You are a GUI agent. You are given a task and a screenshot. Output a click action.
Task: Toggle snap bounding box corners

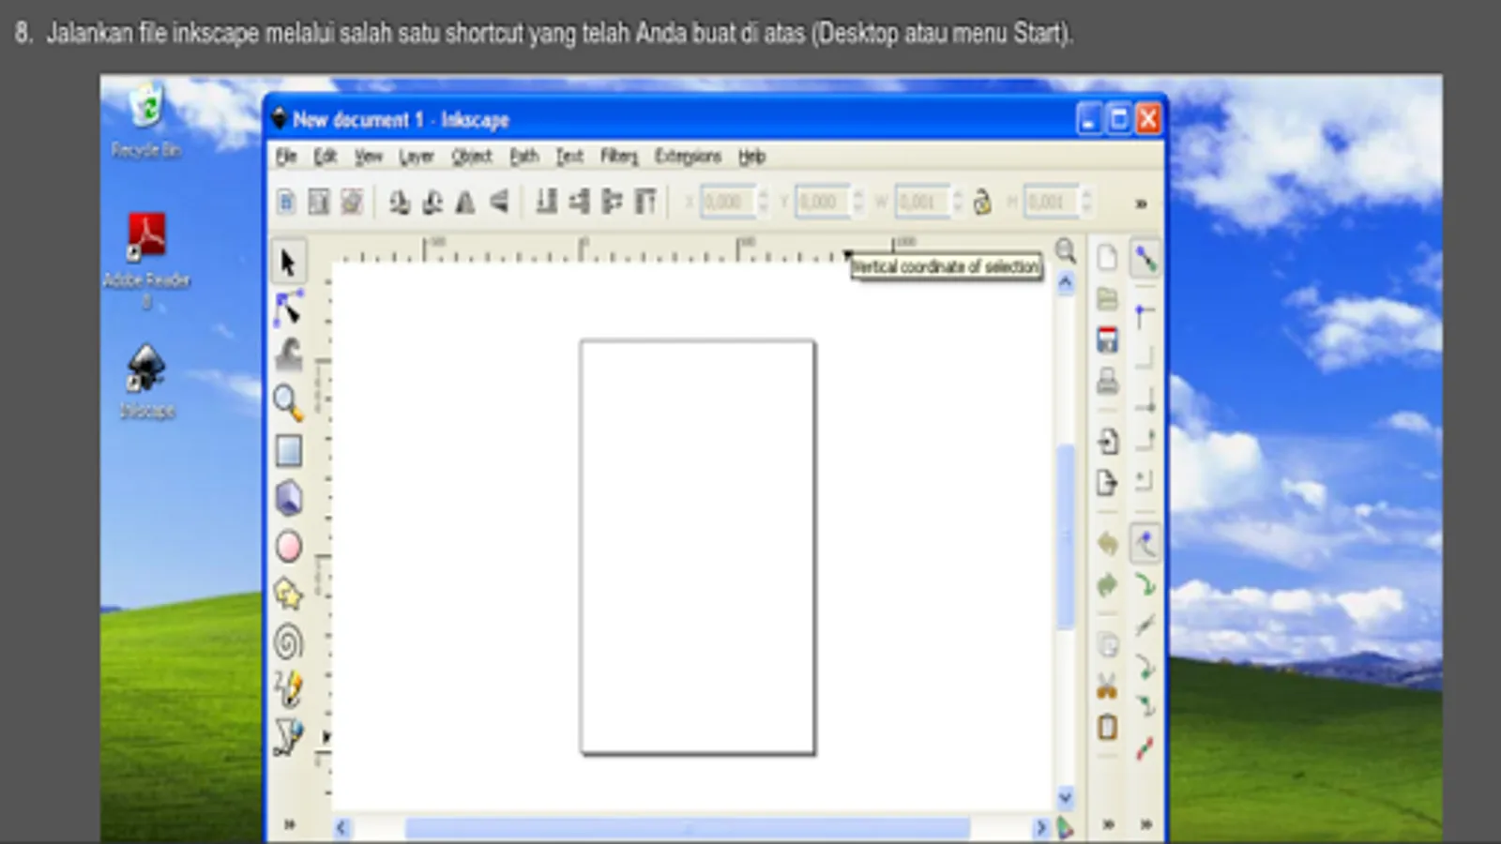tap(1145, 316)
